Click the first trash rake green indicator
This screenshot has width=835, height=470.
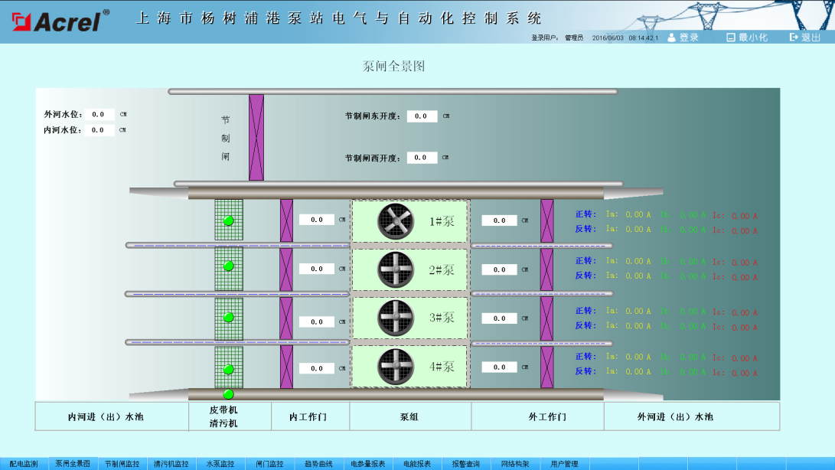[x=228, y=220]
